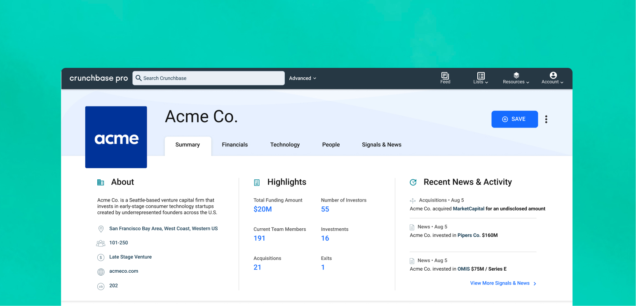The height and width of the screenshot is (306, 636).
Task: Click the 55 investors value
Action: point(325,209)
